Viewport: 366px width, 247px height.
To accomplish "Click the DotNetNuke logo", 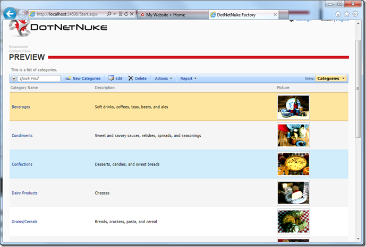I will 58,28.
